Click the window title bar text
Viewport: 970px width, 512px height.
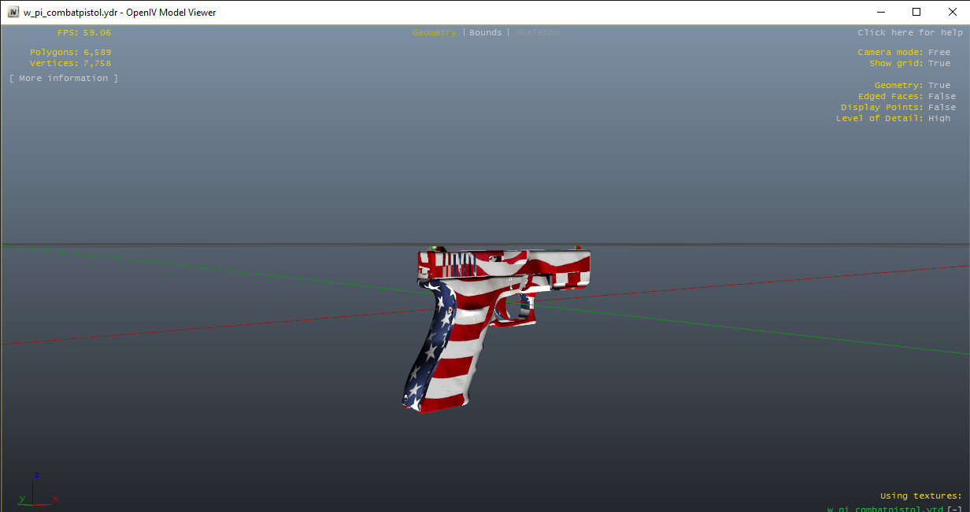120,12
